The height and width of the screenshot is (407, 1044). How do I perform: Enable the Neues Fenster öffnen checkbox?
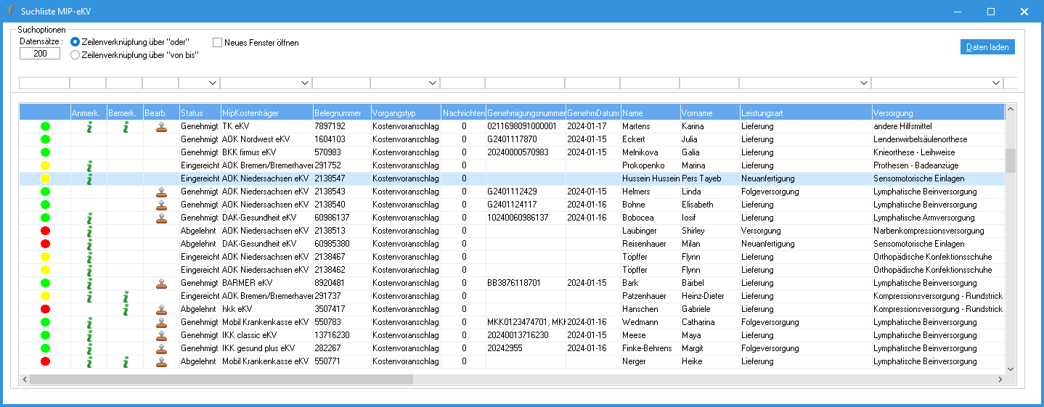tap(218, 43)
